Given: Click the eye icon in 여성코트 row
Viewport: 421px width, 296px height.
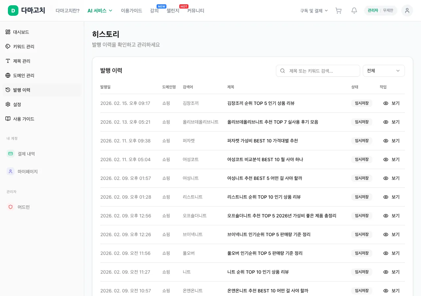Looking at the screenshot, I should (x=386, y=160).
